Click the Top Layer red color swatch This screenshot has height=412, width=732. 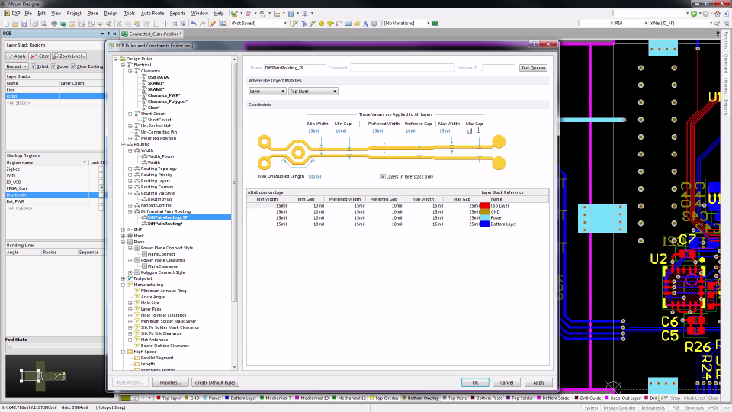(x=485, y=205)
